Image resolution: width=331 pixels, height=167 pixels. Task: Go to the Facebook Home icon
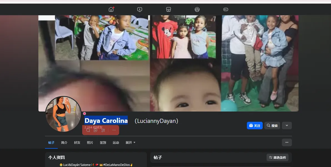(x=111, y=9)
